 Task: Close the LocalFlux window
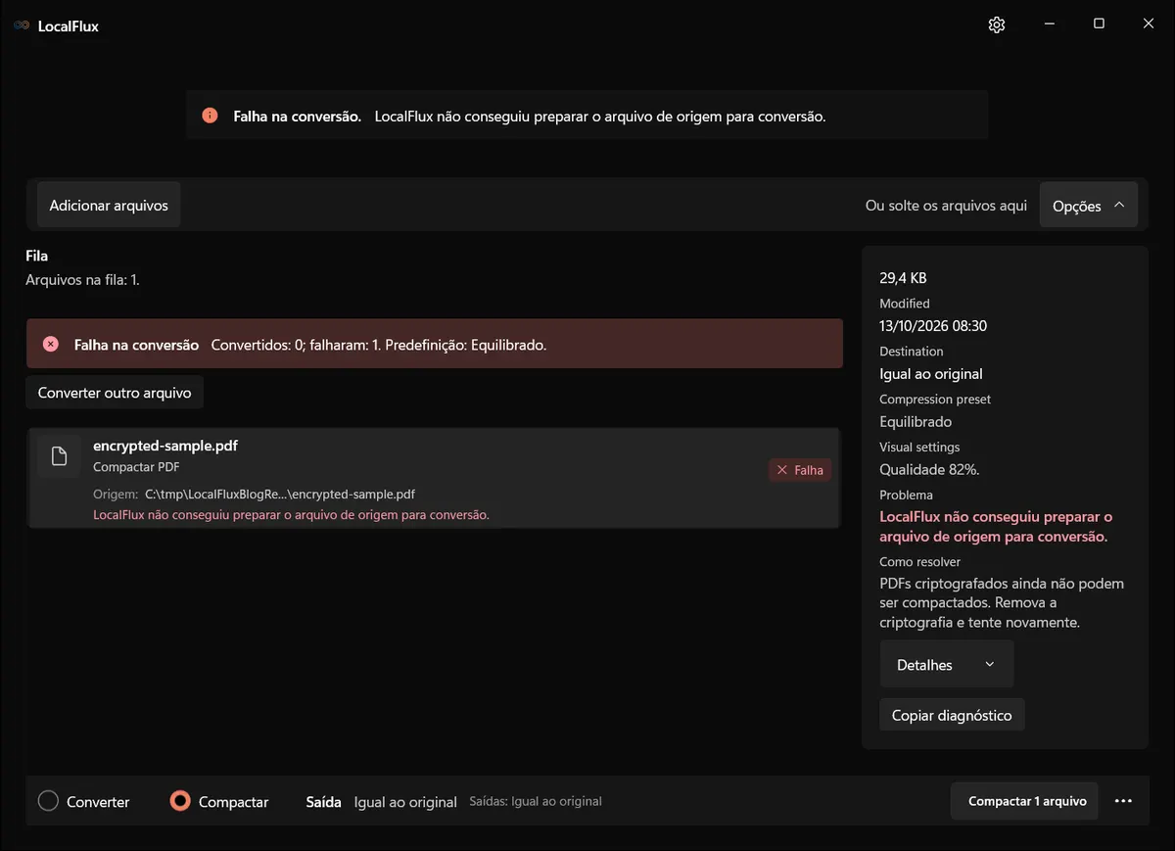click(x=1149, y=24)
